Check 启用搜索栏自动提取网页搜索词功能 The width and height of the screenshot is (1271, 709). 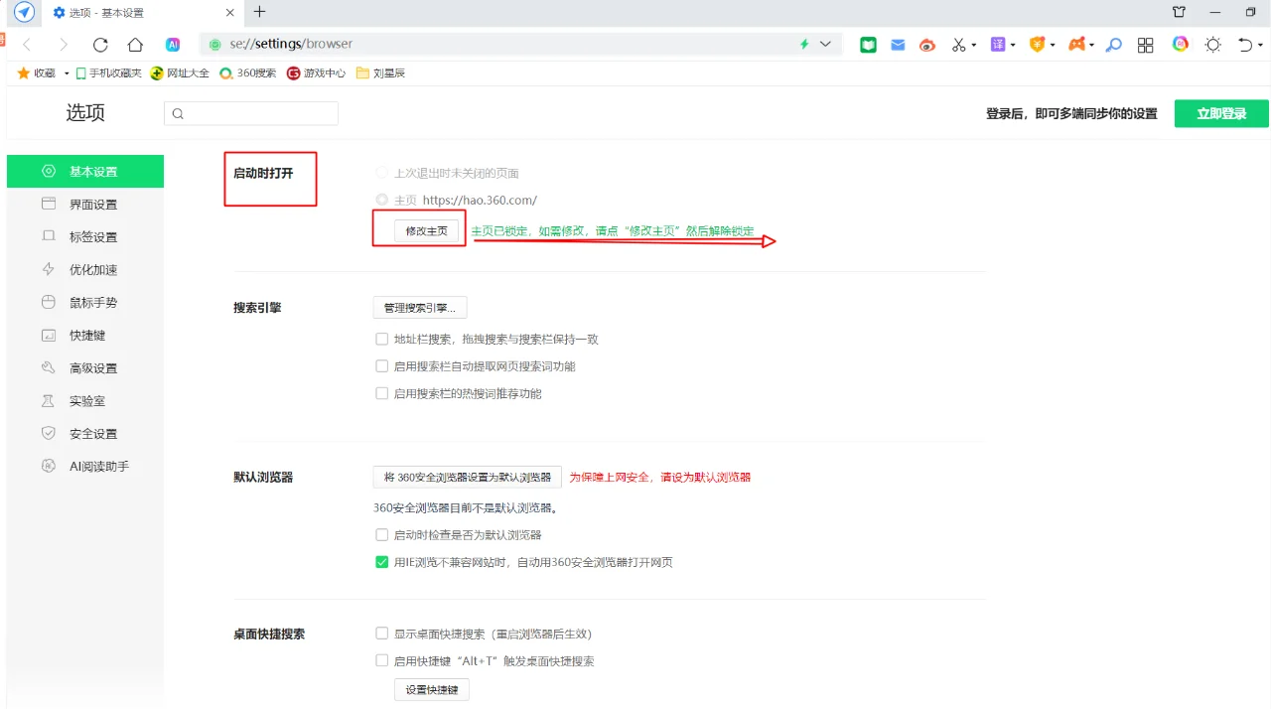pyautogui.click(x=382, y=366)
